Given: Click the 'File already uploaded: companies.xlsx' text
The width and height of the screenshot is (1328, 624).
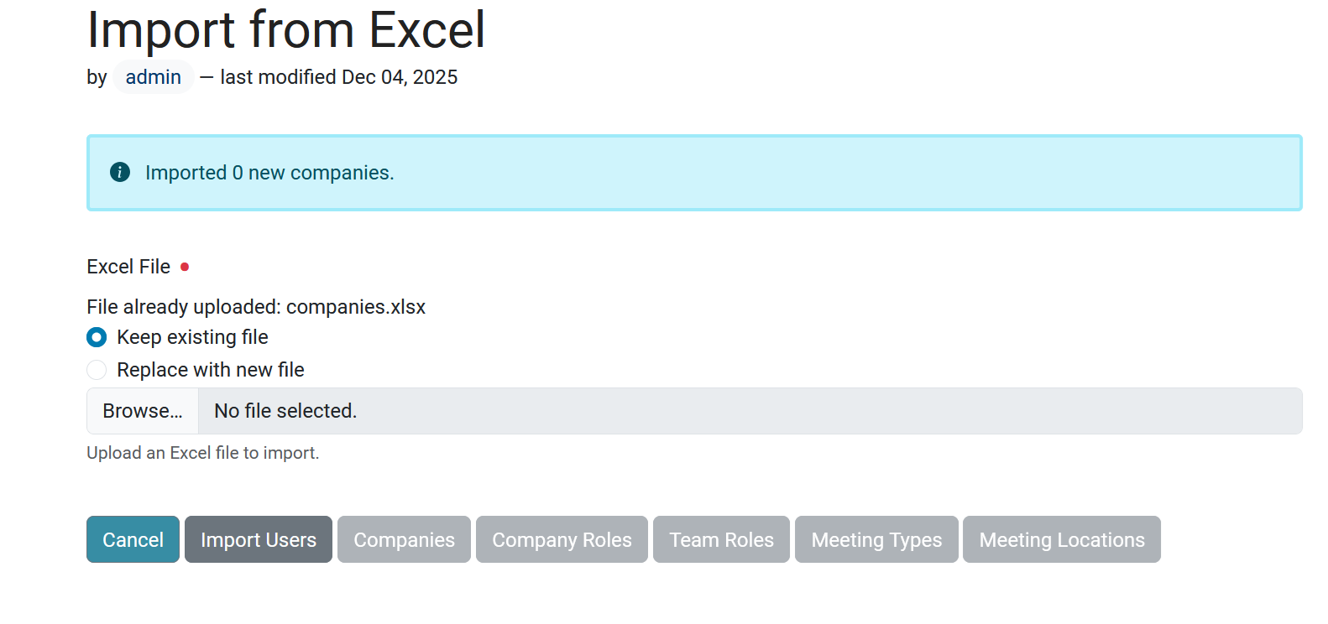Looking at the screenshot, I should click(256, 307).
